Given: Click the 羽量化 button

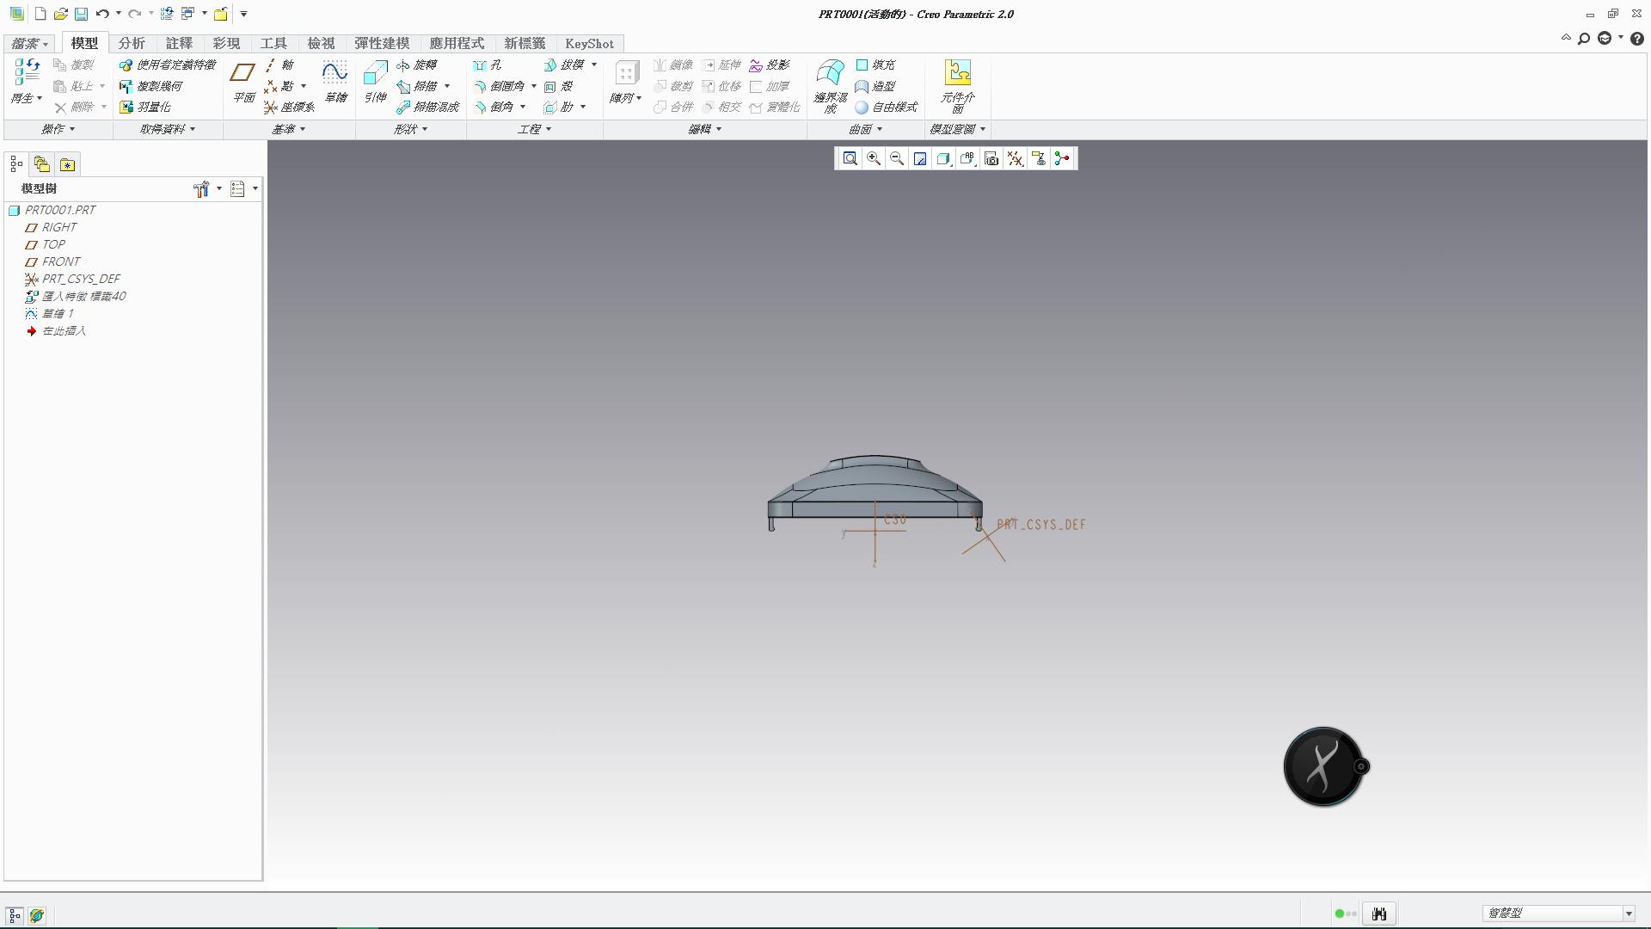Looking at the screenshot, I should pos(144,108).
